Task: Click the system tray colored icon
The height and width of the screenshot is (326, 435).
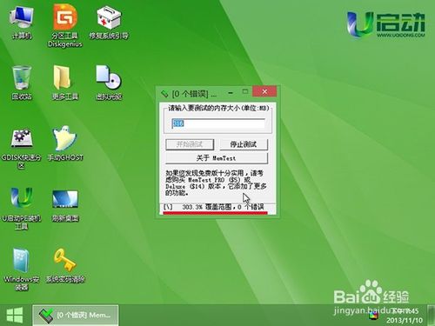Action: coord(374,316)
